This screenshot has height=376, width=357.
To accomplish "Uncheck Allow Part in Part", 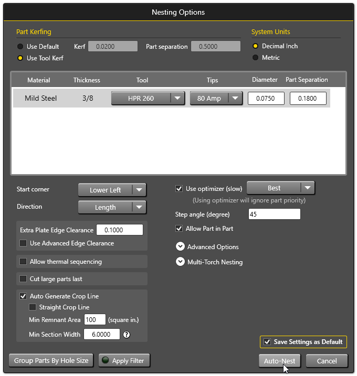I will coord(179,229).
